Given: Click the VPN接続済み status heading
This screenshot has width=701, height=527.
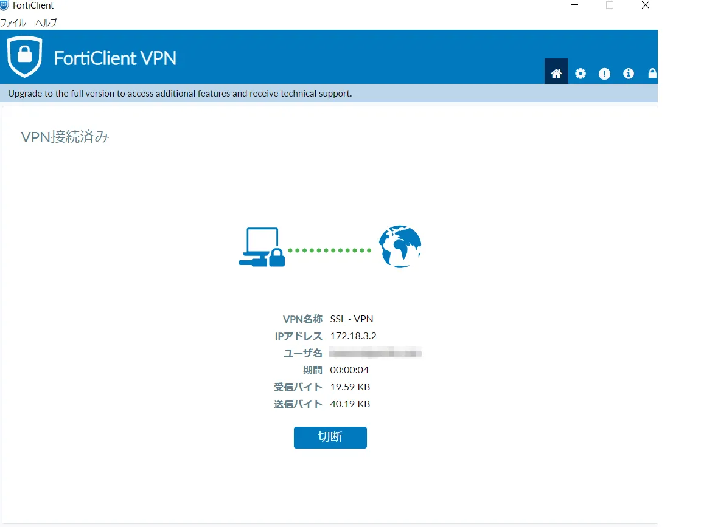Looking at the screenshot, I should [x=65, y=137].
